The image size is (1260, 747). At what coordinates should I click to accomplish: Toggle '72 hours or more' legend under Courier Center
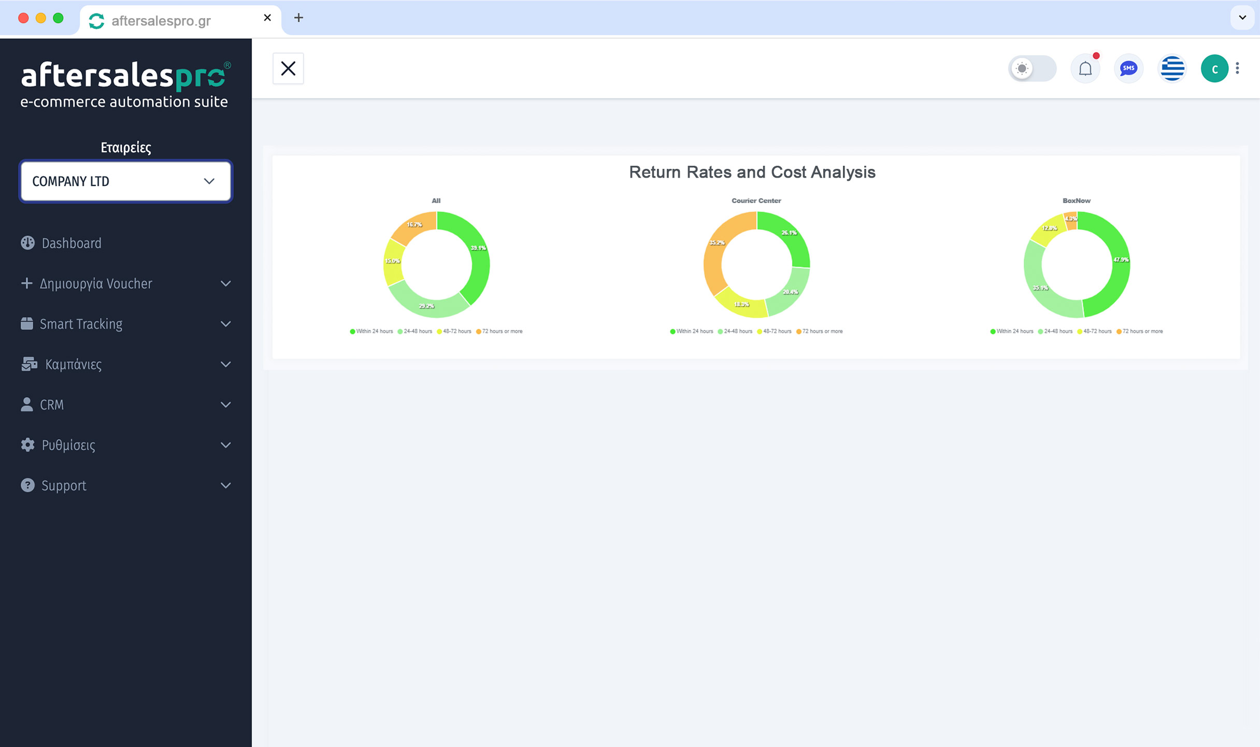[x=820, y=332]
